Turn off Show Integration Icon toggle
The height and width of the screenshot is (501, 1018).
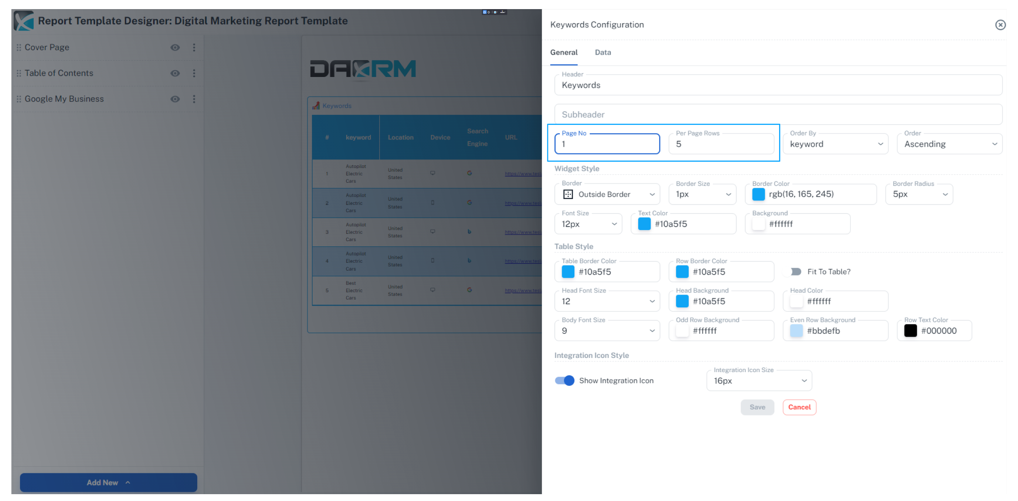tap(565, 381)
